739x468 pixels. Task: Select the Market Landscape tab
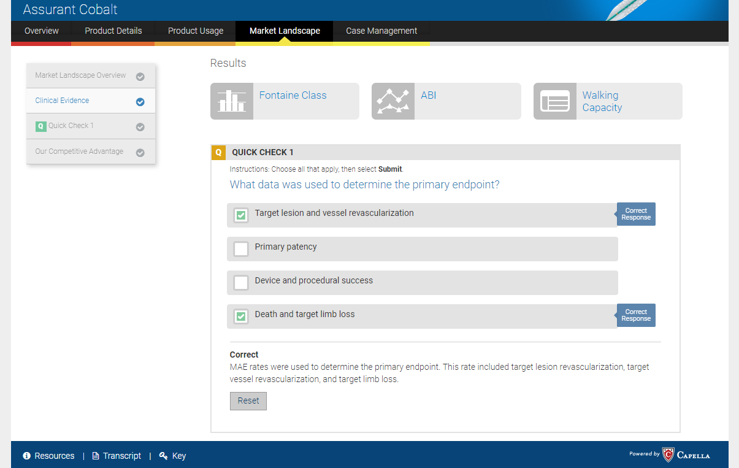tap(285, 31)
